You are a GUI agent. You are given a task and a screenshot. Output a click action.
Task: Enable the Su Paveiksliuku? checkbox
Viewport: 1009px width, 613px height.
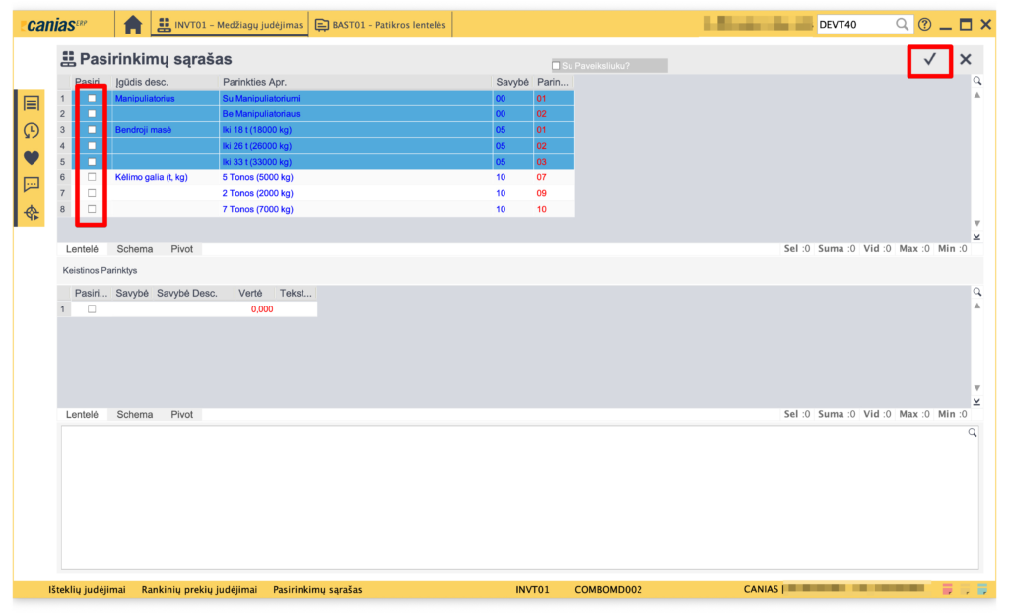(556, 66)
